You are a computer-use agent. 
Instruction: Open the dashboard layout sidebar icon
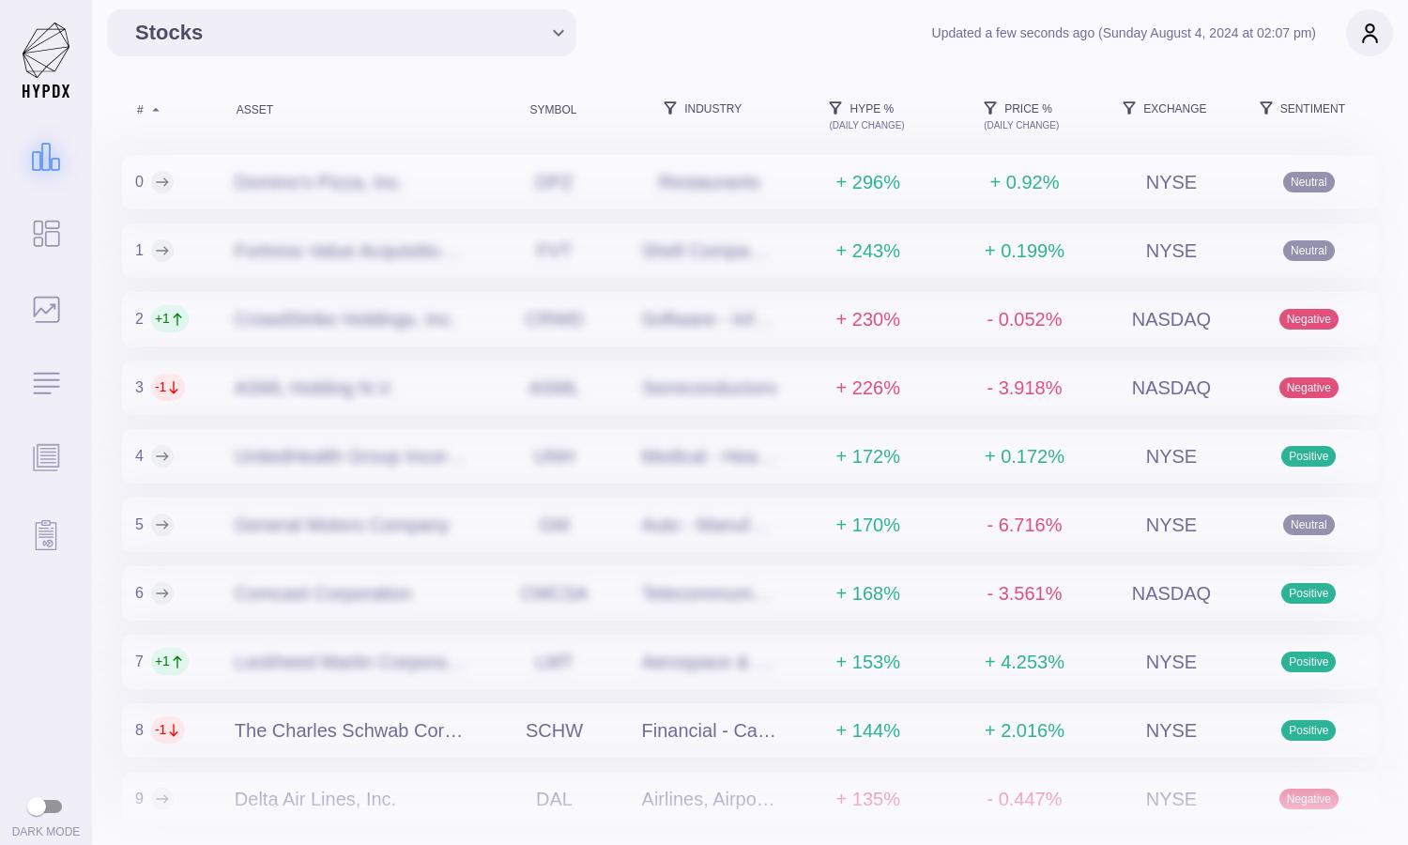click(46, 233)
